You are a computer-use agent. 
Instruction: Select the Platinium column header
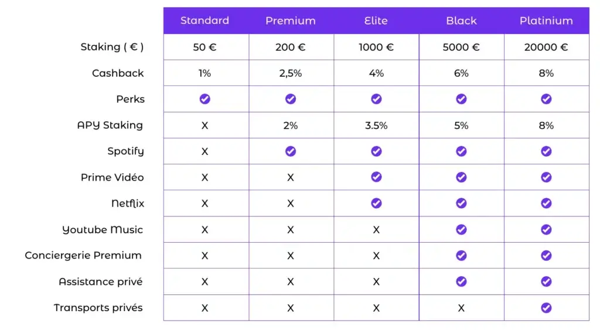pyautogui.click(x=546, y=20)
